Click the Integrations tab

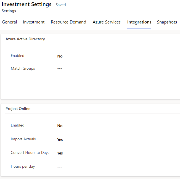point(139,22)
